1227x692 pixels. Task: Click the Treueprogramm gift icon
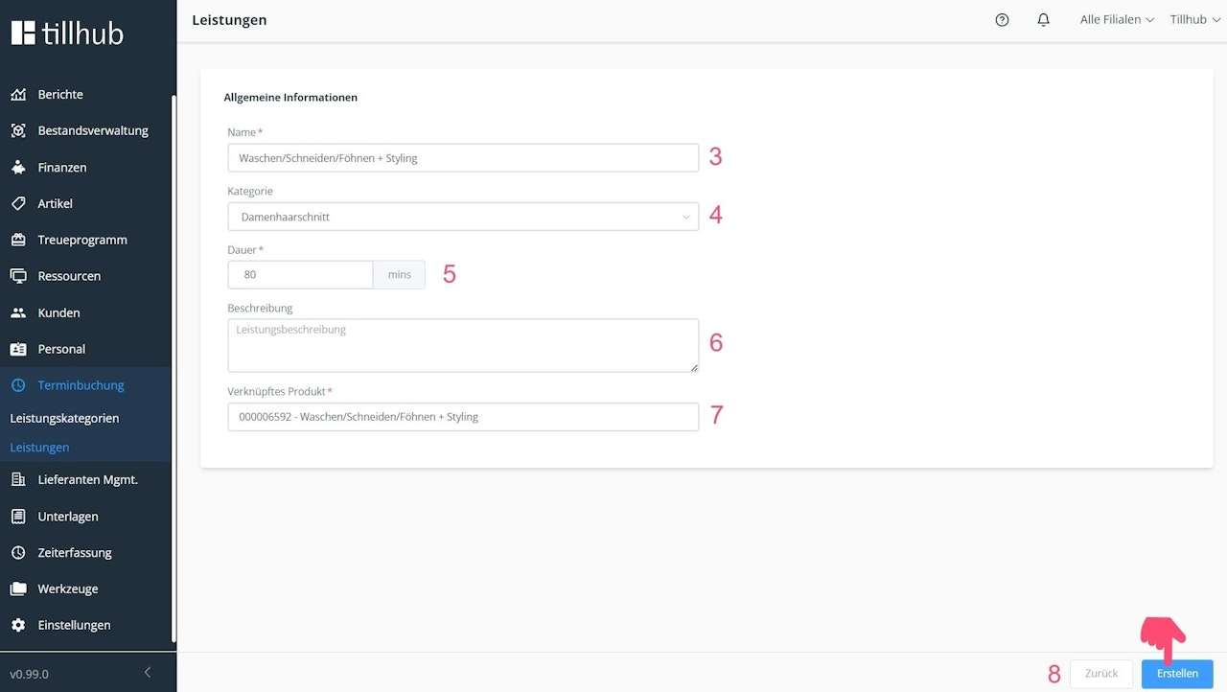[x=18, y=240]
